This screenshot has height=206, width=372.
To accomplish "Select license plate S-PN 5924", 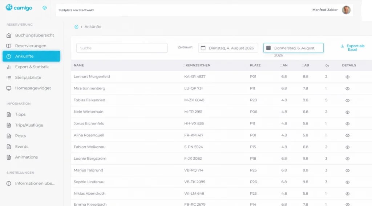I will point(193,147).
